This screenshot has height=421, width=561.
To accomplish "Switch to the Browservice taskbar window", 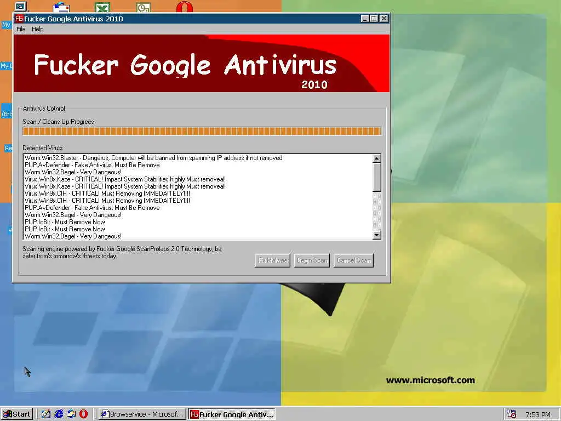I will 142,414.
